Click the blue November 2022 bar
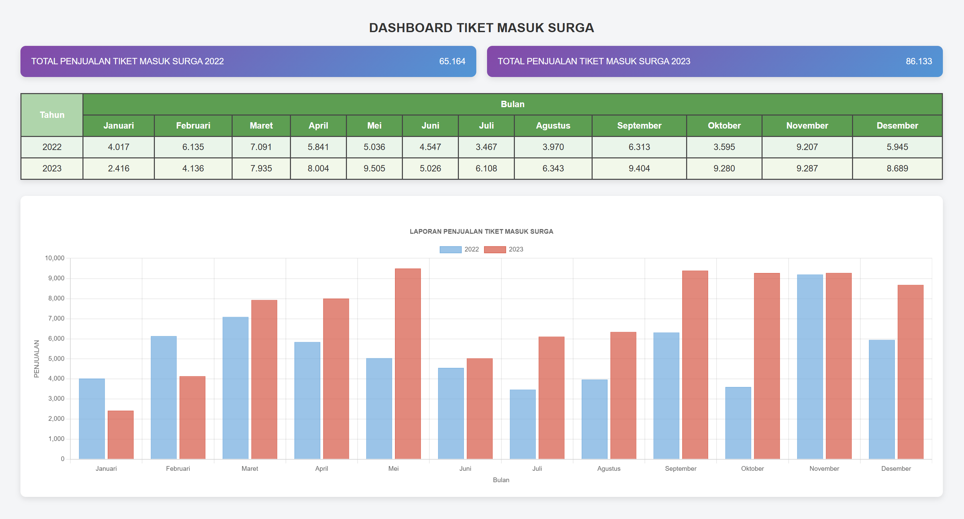The width and height of the screenshot is (964, 519). pos(810,366)
